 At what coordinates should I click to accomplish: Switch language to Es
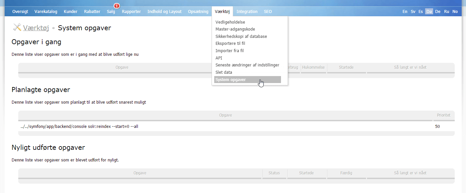420,11
